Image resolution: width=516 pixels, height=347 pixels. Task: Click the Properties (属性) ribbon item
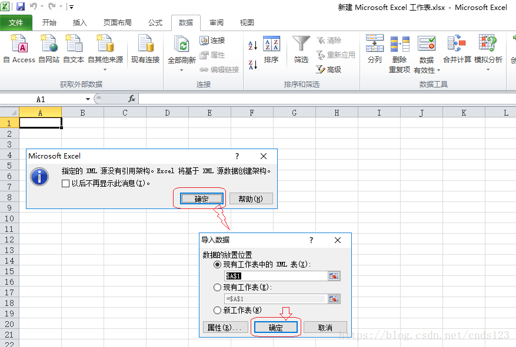pyautogui.click(x=212, y=55)
